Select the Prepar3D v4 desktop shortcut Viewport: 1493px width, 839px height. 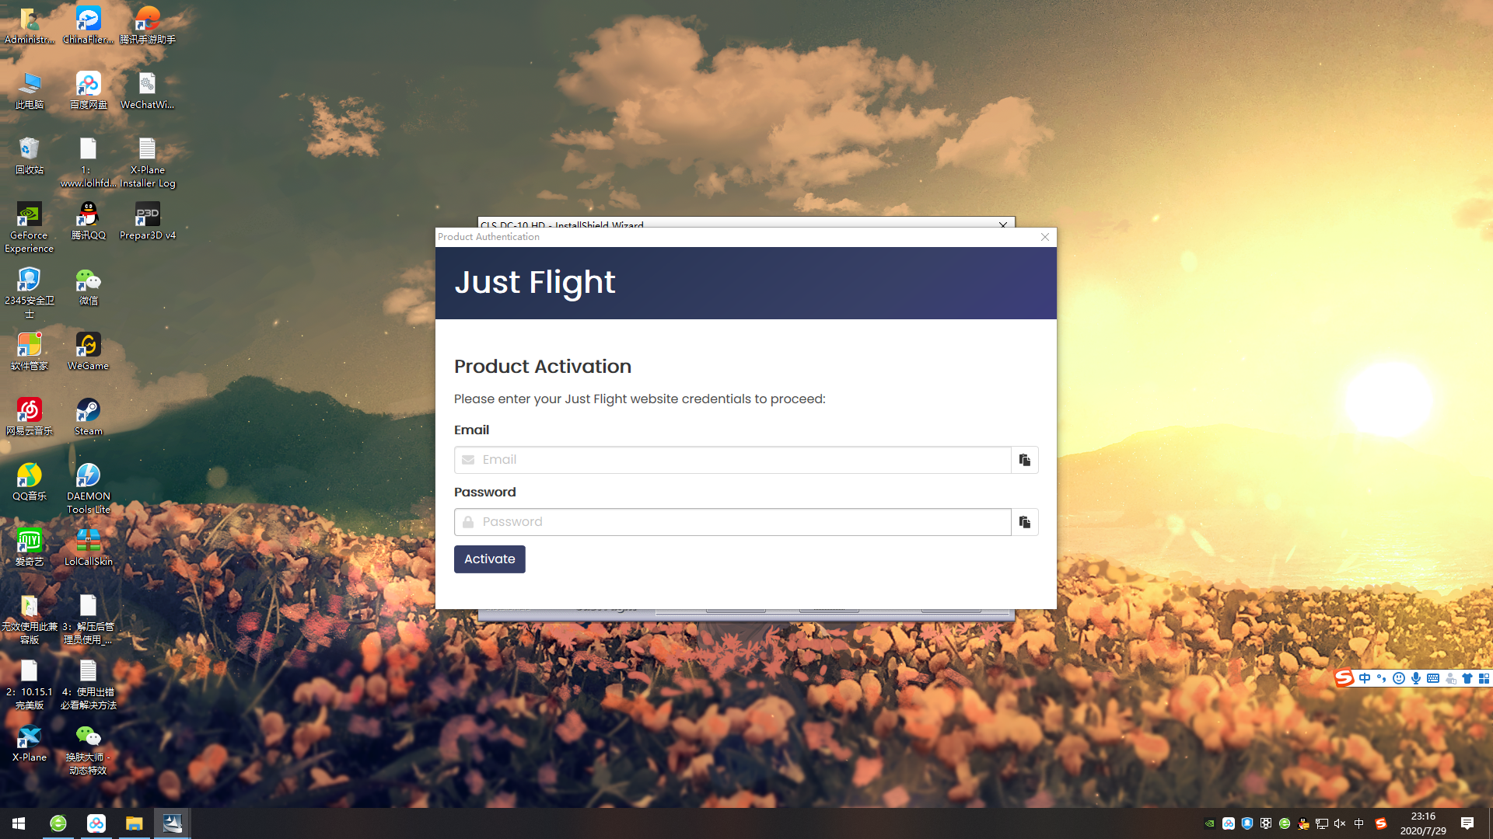click(148, 221)
